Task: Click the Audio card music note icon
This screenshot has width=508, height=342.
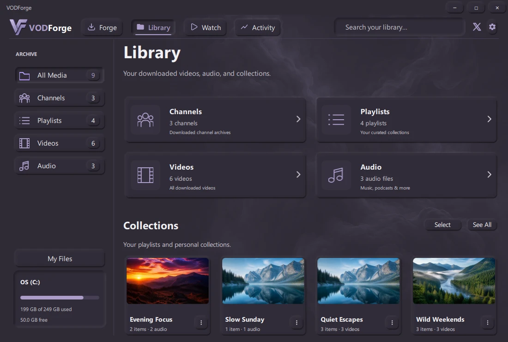Action: coord(336,175)
